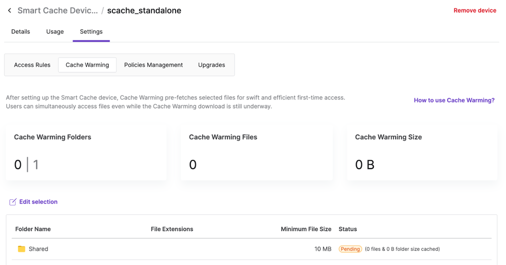Click the Cache Warming Files card heading

click(x=223, y=137)
